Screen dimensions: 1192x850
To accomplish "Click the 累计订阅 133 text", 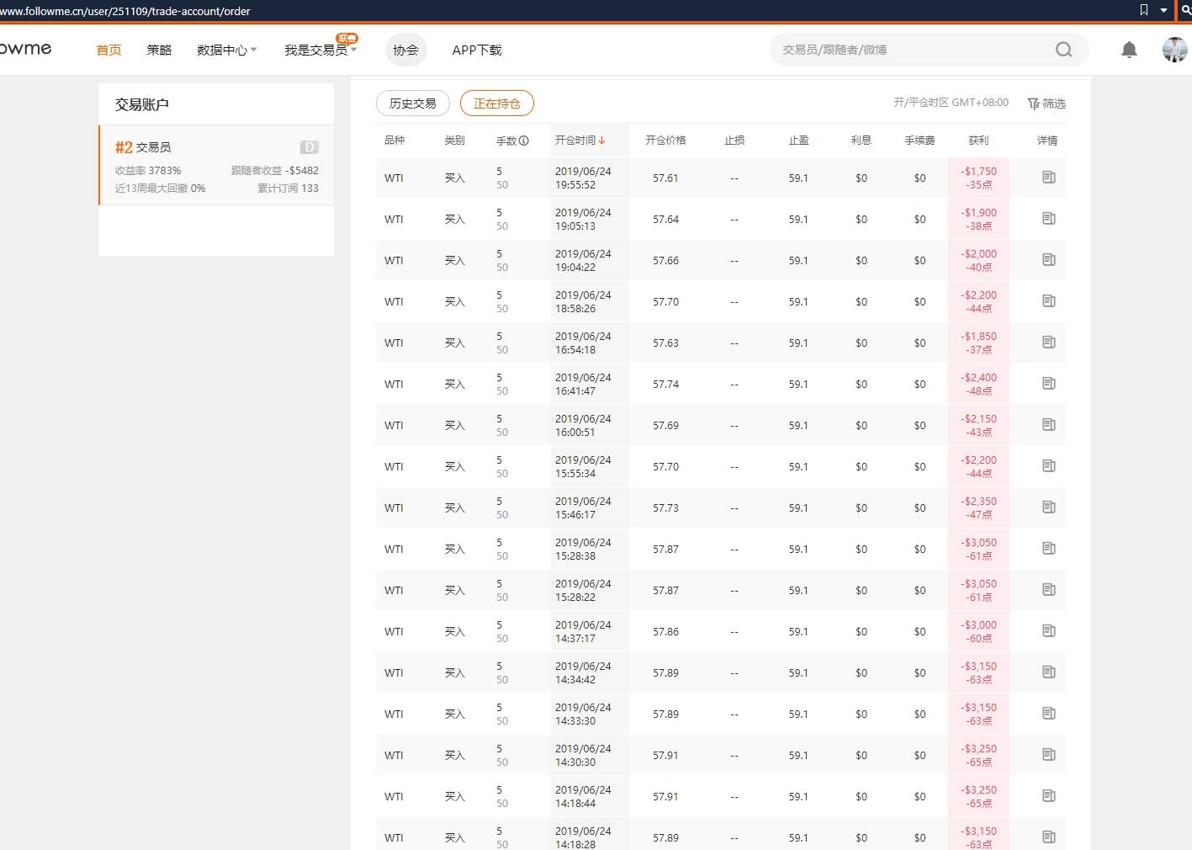I will (288, 189).
